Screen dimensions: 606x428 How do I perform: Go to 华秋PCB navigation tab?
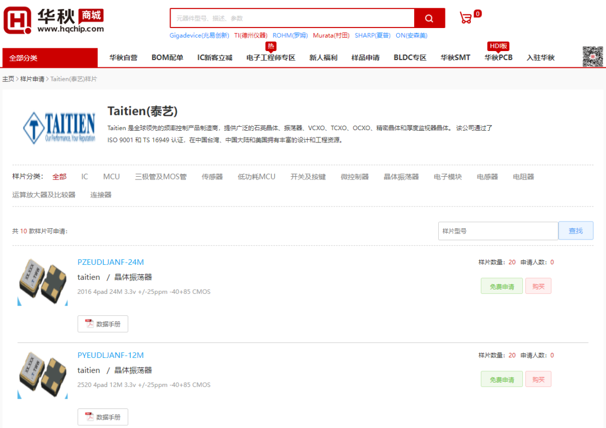[x=498, y=57]
